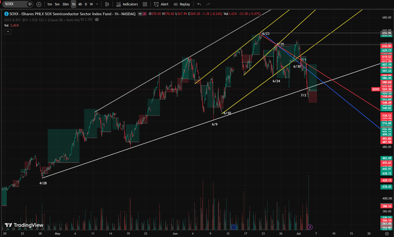Click the 6/10 chart annotation label
The width and height of the screenshot is (394, 237).
227,113
